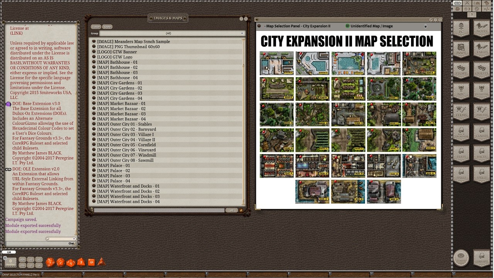The image size is (494, 278).
Task: Open the NPC sidebar button
Action: point(461,92)
